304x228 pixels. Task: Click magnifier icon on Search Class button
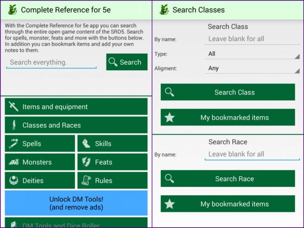[170, 92]
